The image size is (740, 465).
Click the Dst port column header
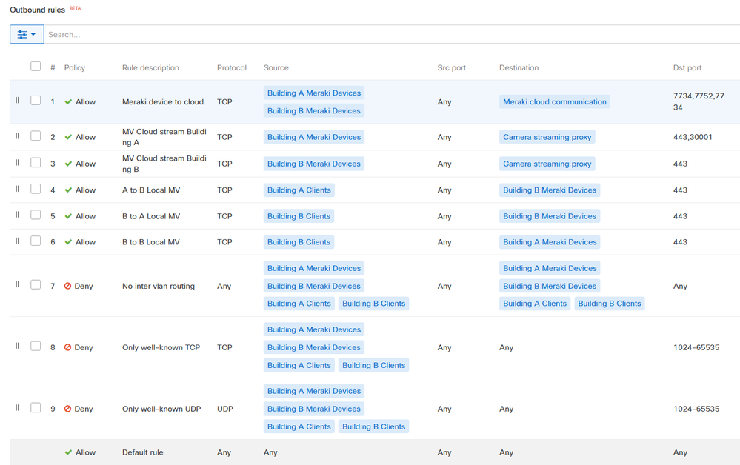point(687,67)
